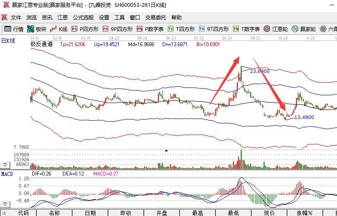
Task: Sort by the 涨幅% column header
Action: pyautogui.click(x=305, y=213)
